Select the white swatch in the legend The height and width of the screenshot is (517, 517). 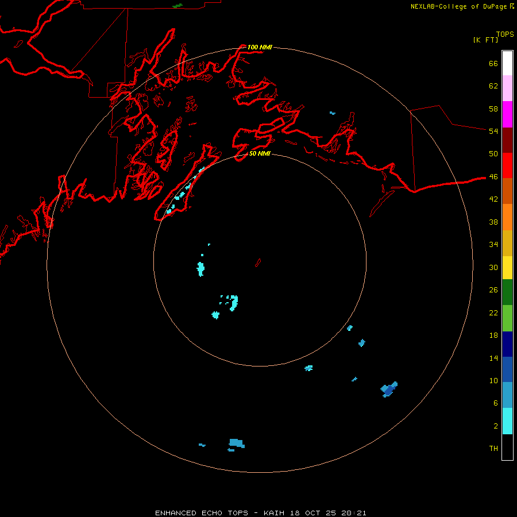click(507, 63)
